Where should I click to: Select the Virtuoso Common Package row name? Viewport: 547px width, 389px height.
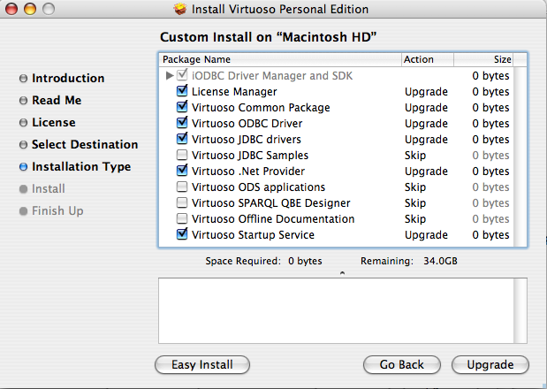[261, 108]
